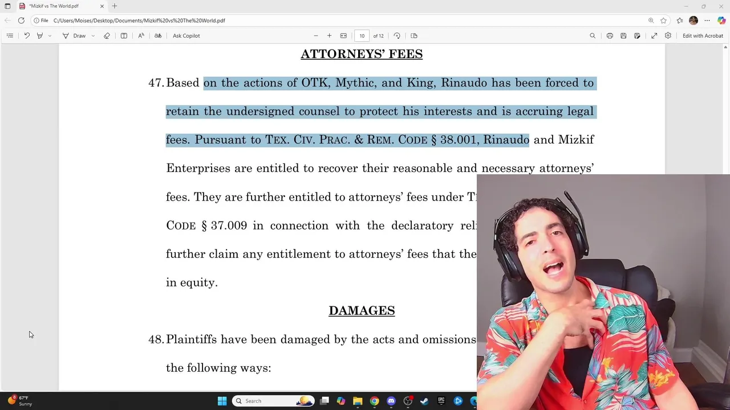Rotate the PDF page
This screenshot has width=730, height=410.
tap(397, 35)
